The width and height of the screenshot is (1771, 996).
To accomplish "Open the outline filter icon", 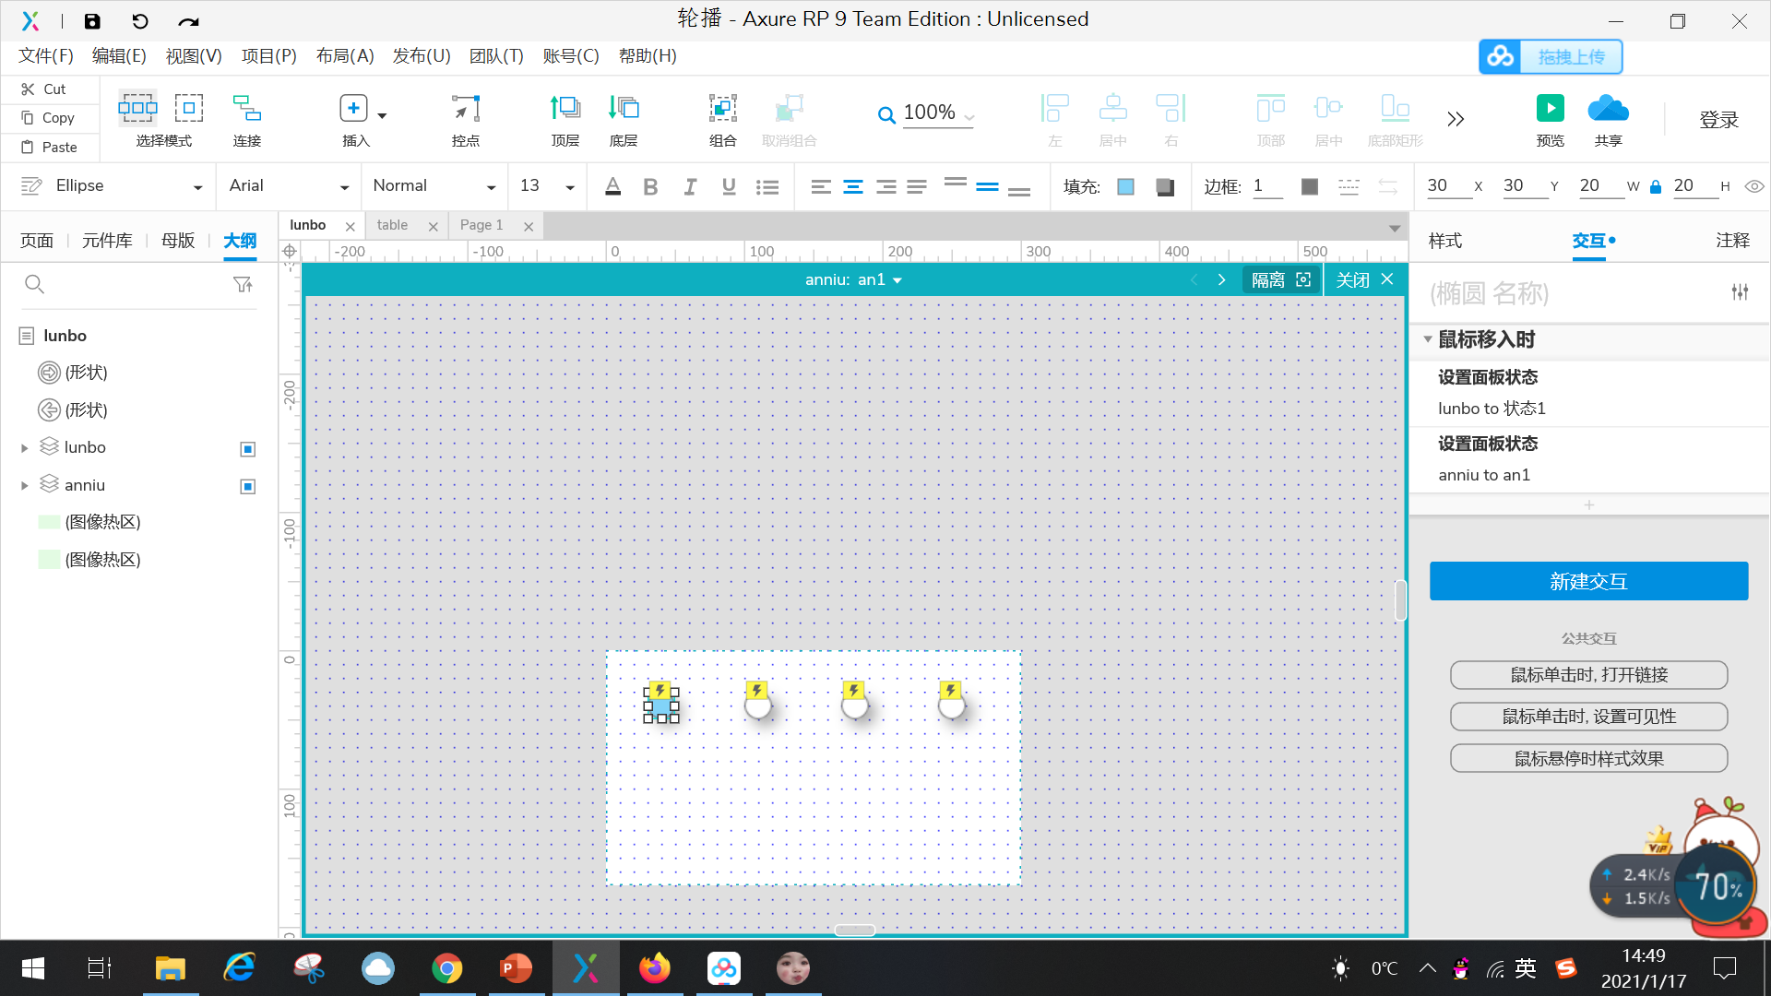I will tap(243, 285).
